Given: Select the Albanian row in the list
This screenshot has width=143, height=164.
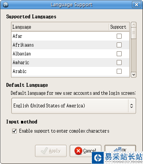Looking at the screenshot, I should coord(70,54).
